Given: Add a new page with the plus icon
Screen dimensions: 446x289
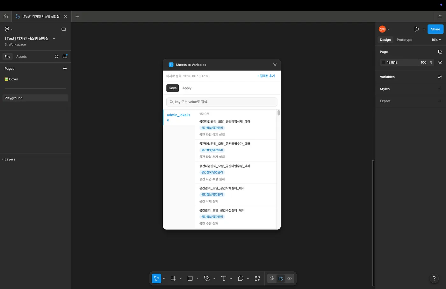Looking at the screenshot, I should coord(65,69).
